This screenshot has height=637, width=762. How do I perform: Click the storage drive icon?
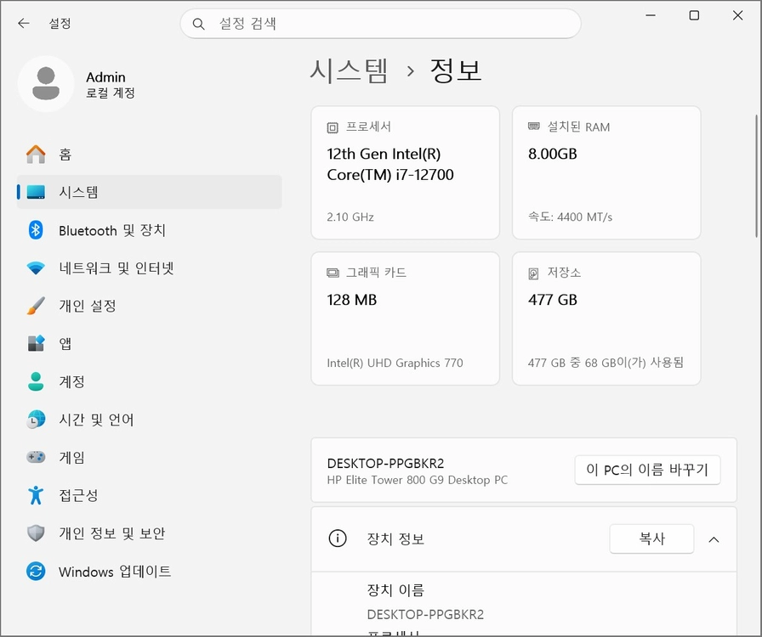[x=533, y=273]
